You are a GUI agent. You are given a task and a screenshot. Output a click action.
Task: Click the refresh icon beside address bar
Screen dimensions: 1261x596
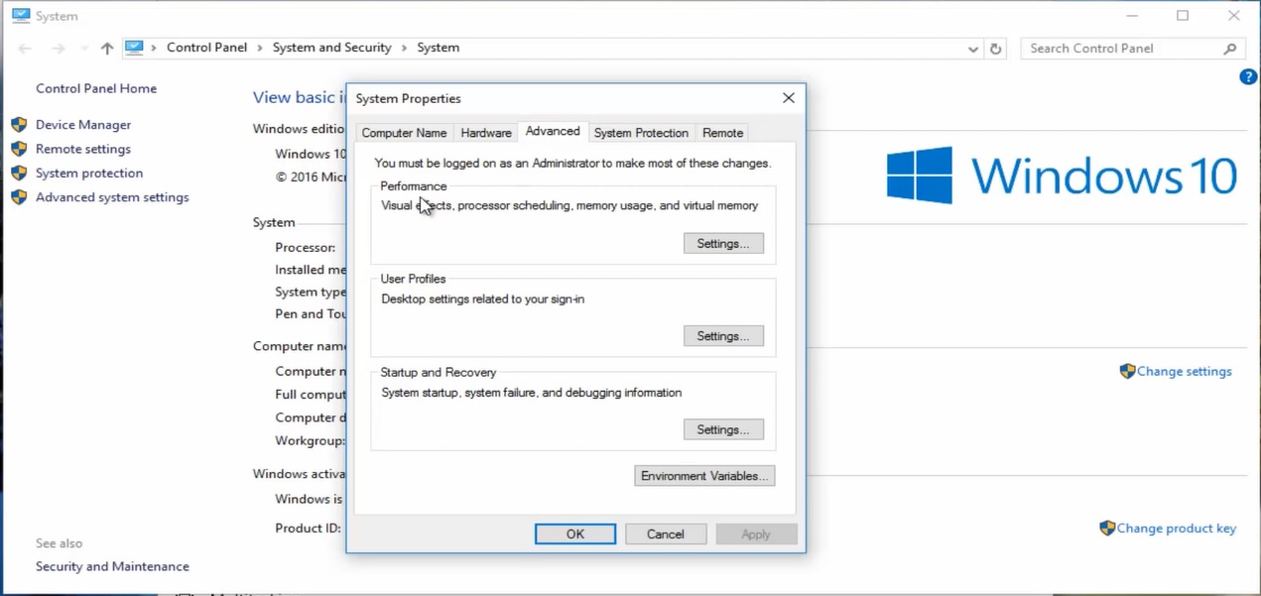point(996,49)
